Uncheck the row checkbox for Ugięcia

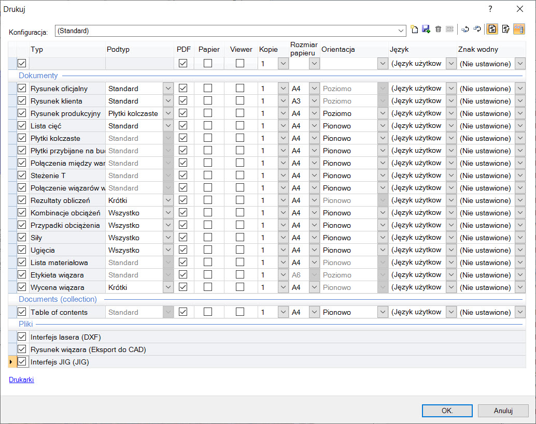(22, 250)
